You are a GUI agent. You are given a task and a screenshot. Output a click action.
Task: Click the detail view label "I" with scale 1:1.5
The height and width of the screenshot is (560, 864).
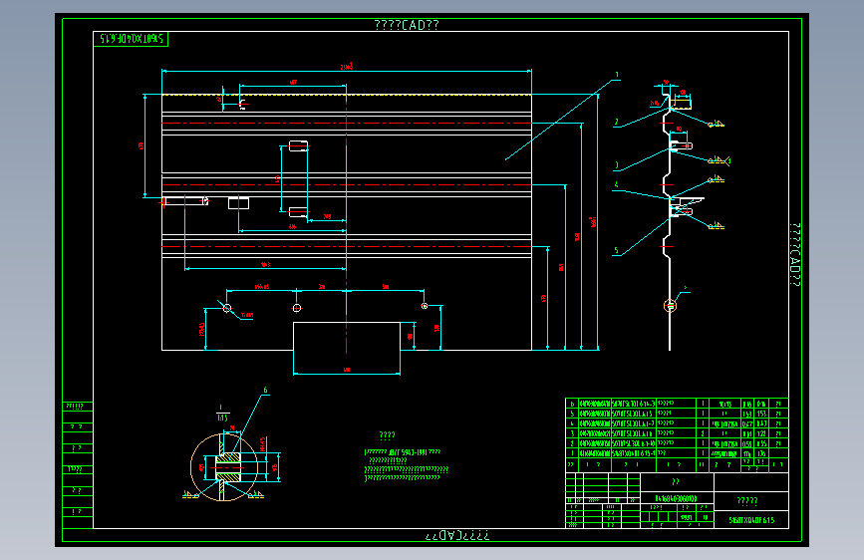(x=221, y=413)
